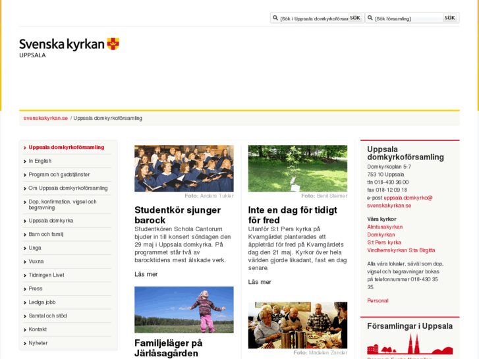Open Tidningen Livet menu item
The height and width of the screenshot is (359, 479).
coord(46,275)
